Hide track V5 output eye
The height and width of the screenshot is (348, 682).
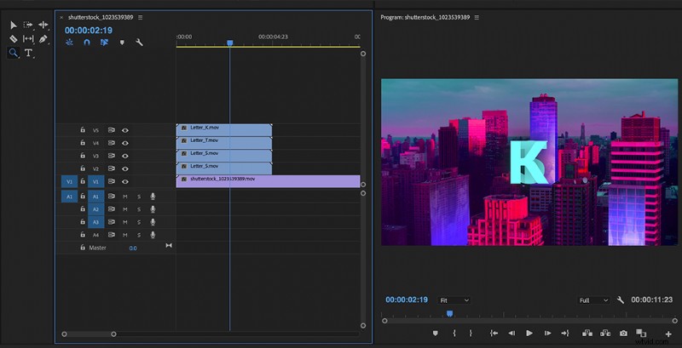point(125,130)
